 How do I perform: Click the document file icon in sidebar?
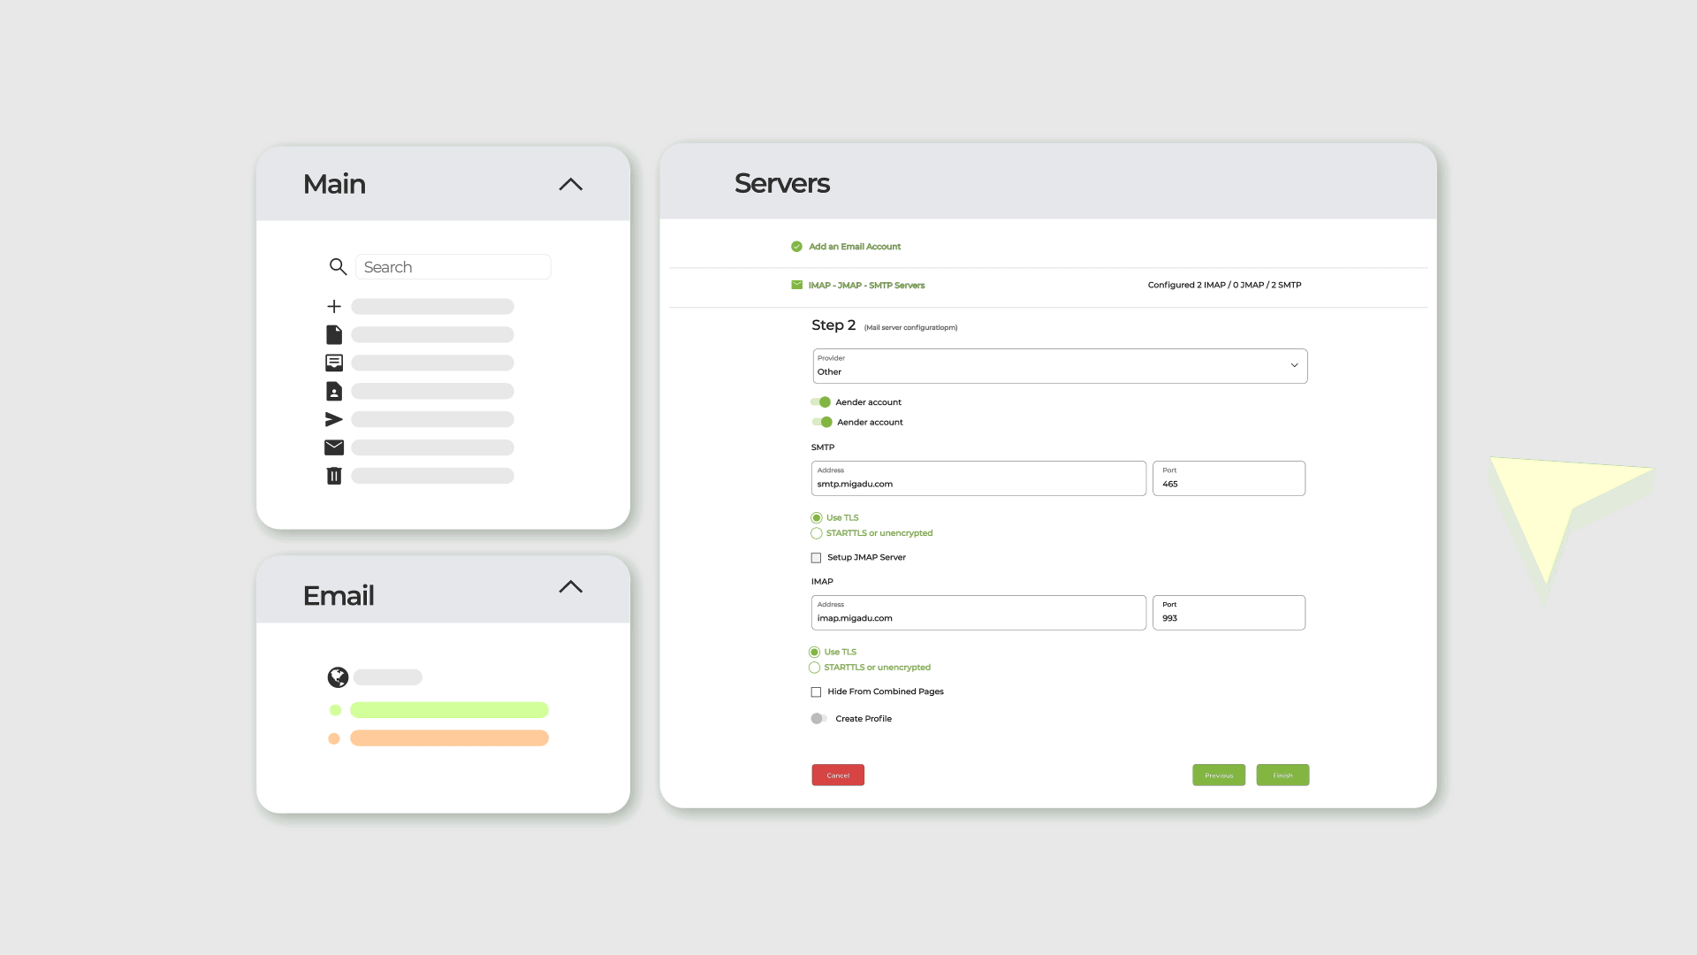pos(334,335)
